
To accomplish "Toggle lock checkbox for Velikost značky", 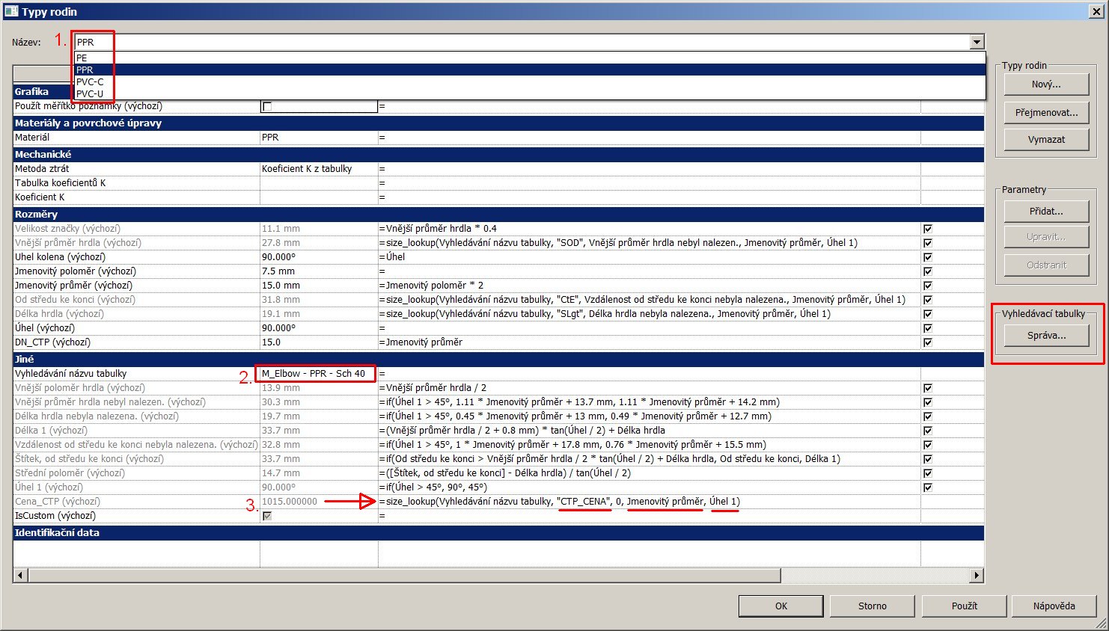I will 928,229.
